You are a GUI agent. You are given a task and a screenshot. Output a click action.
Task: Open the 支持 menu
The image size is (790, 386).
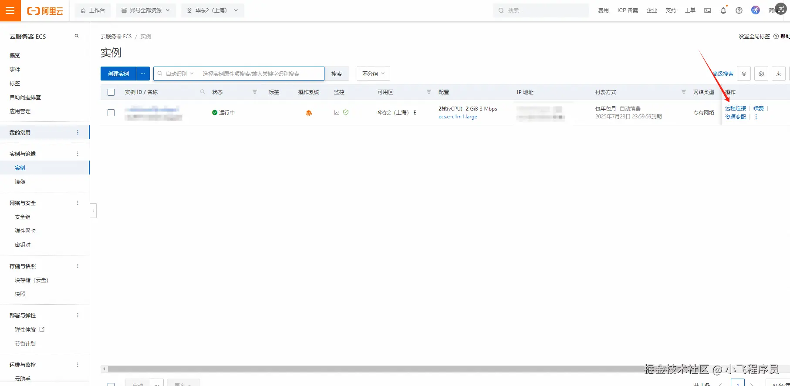(x=671, y=10)
